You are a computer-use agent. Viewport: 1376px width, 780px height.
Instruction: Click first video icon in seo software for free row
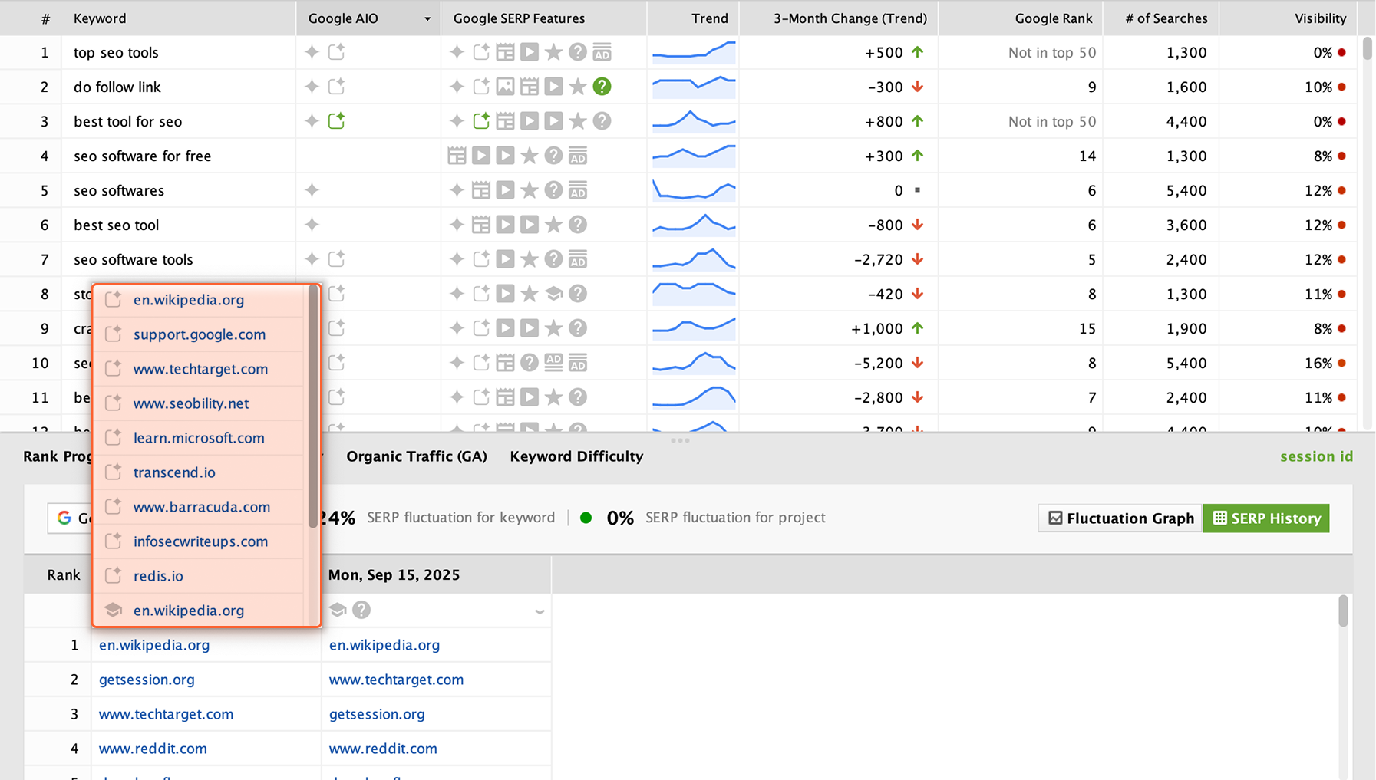(481, 156)
